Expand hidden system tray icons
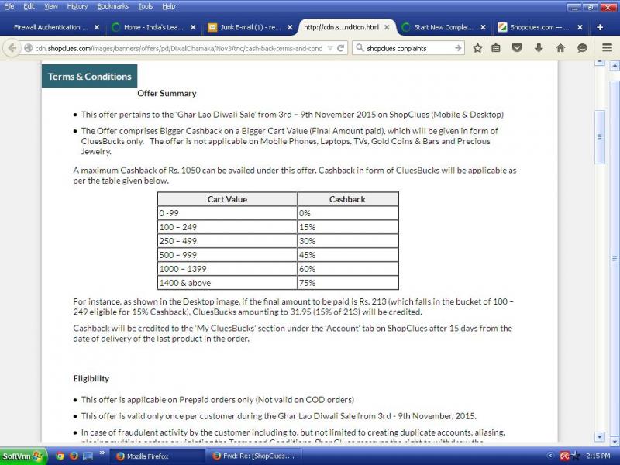This screenshot has width=620, height=465. [x=550, y=456]
